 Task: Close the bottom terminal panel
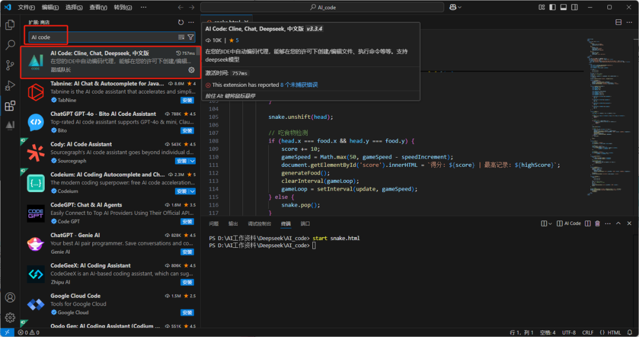tap(629, 223)
